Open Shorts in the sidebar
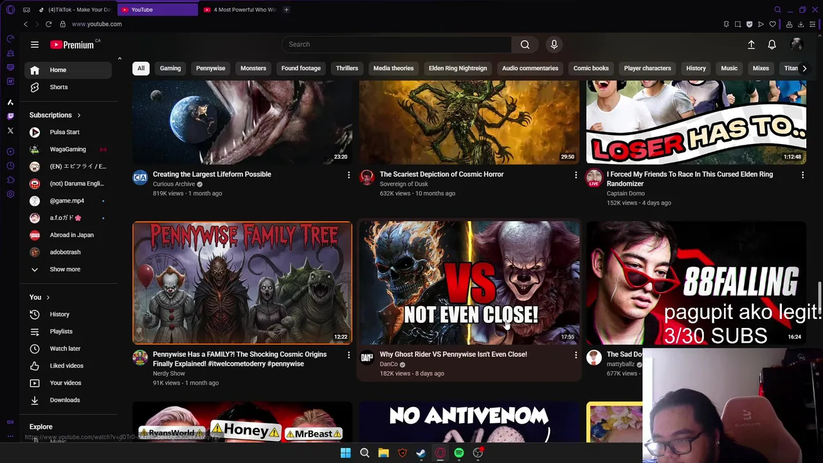Image resolution: width=823 pixels, height=463 pixels. 69,87
